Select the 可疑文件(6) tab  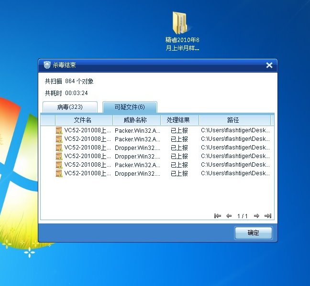[130, 107]
